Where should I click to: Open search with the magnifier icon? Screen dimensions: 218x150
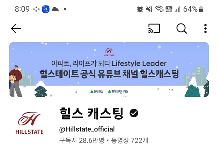coord(182,29)
